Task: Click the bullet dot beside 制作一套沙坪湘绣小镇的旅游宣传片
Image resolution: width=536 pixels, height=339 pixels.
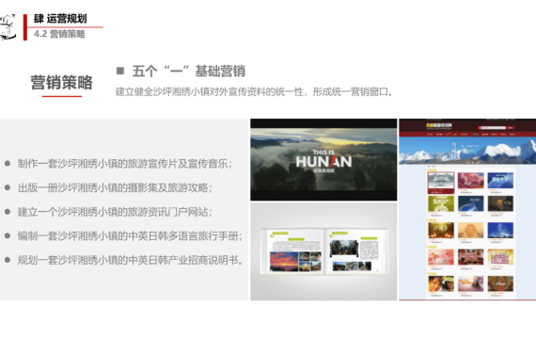Action: (x=8, y=163)
